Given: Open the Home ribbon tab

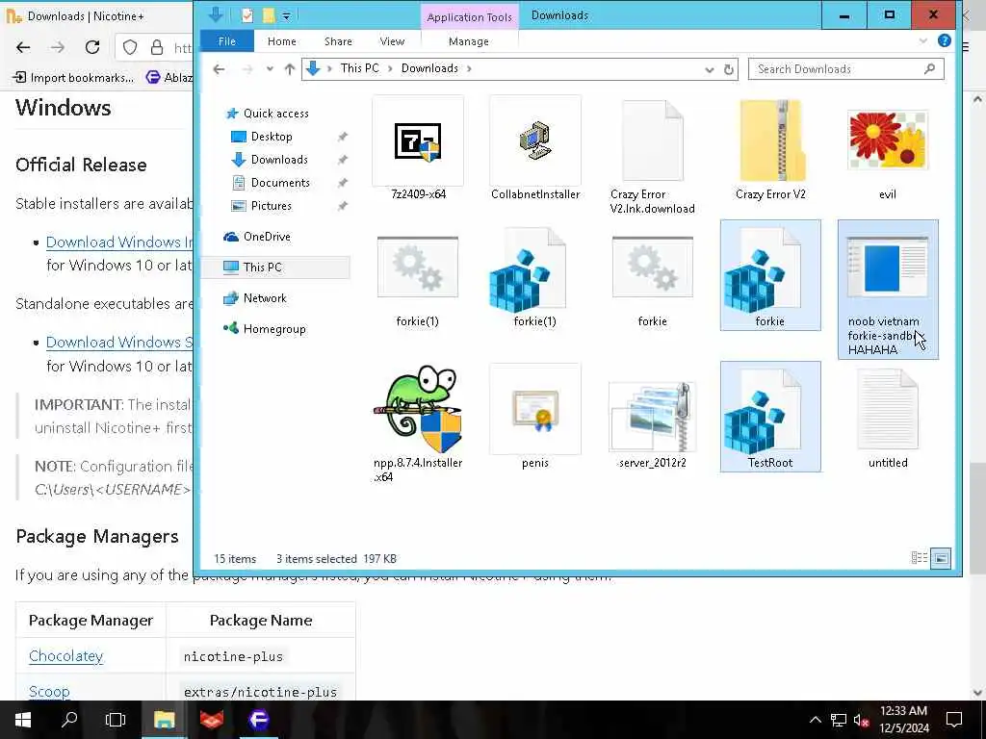Looking at the screenshot, I should (282, 41).
